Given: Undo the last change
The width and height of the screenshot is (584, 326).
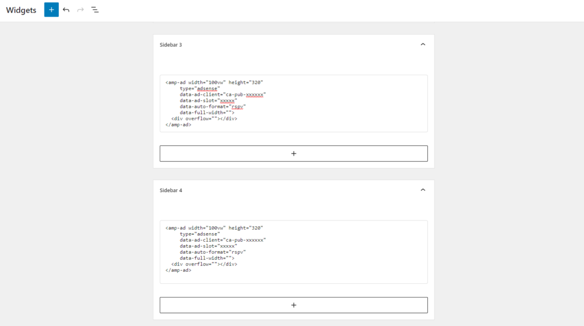Looking at the screenshot, I should pos(66,10).
